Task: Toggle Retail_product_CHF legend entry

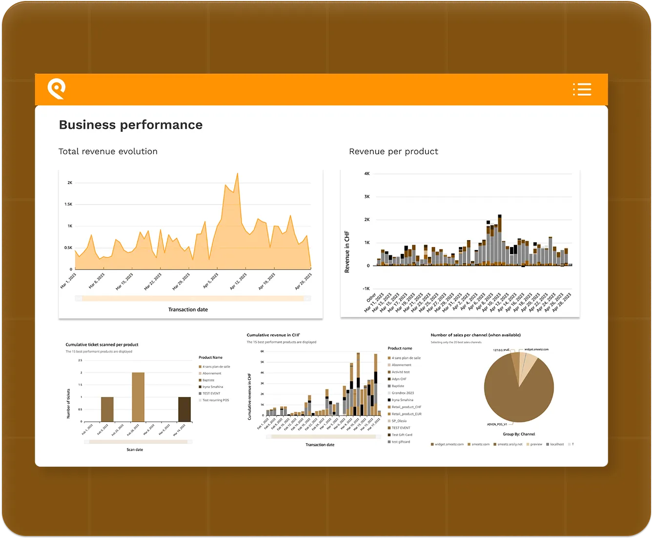Action: tap(405, 407)
